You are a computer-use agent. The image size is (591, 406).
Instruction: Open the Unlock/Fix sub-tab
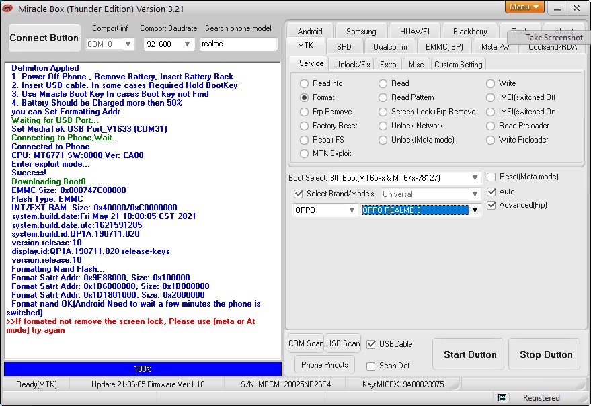352,64
